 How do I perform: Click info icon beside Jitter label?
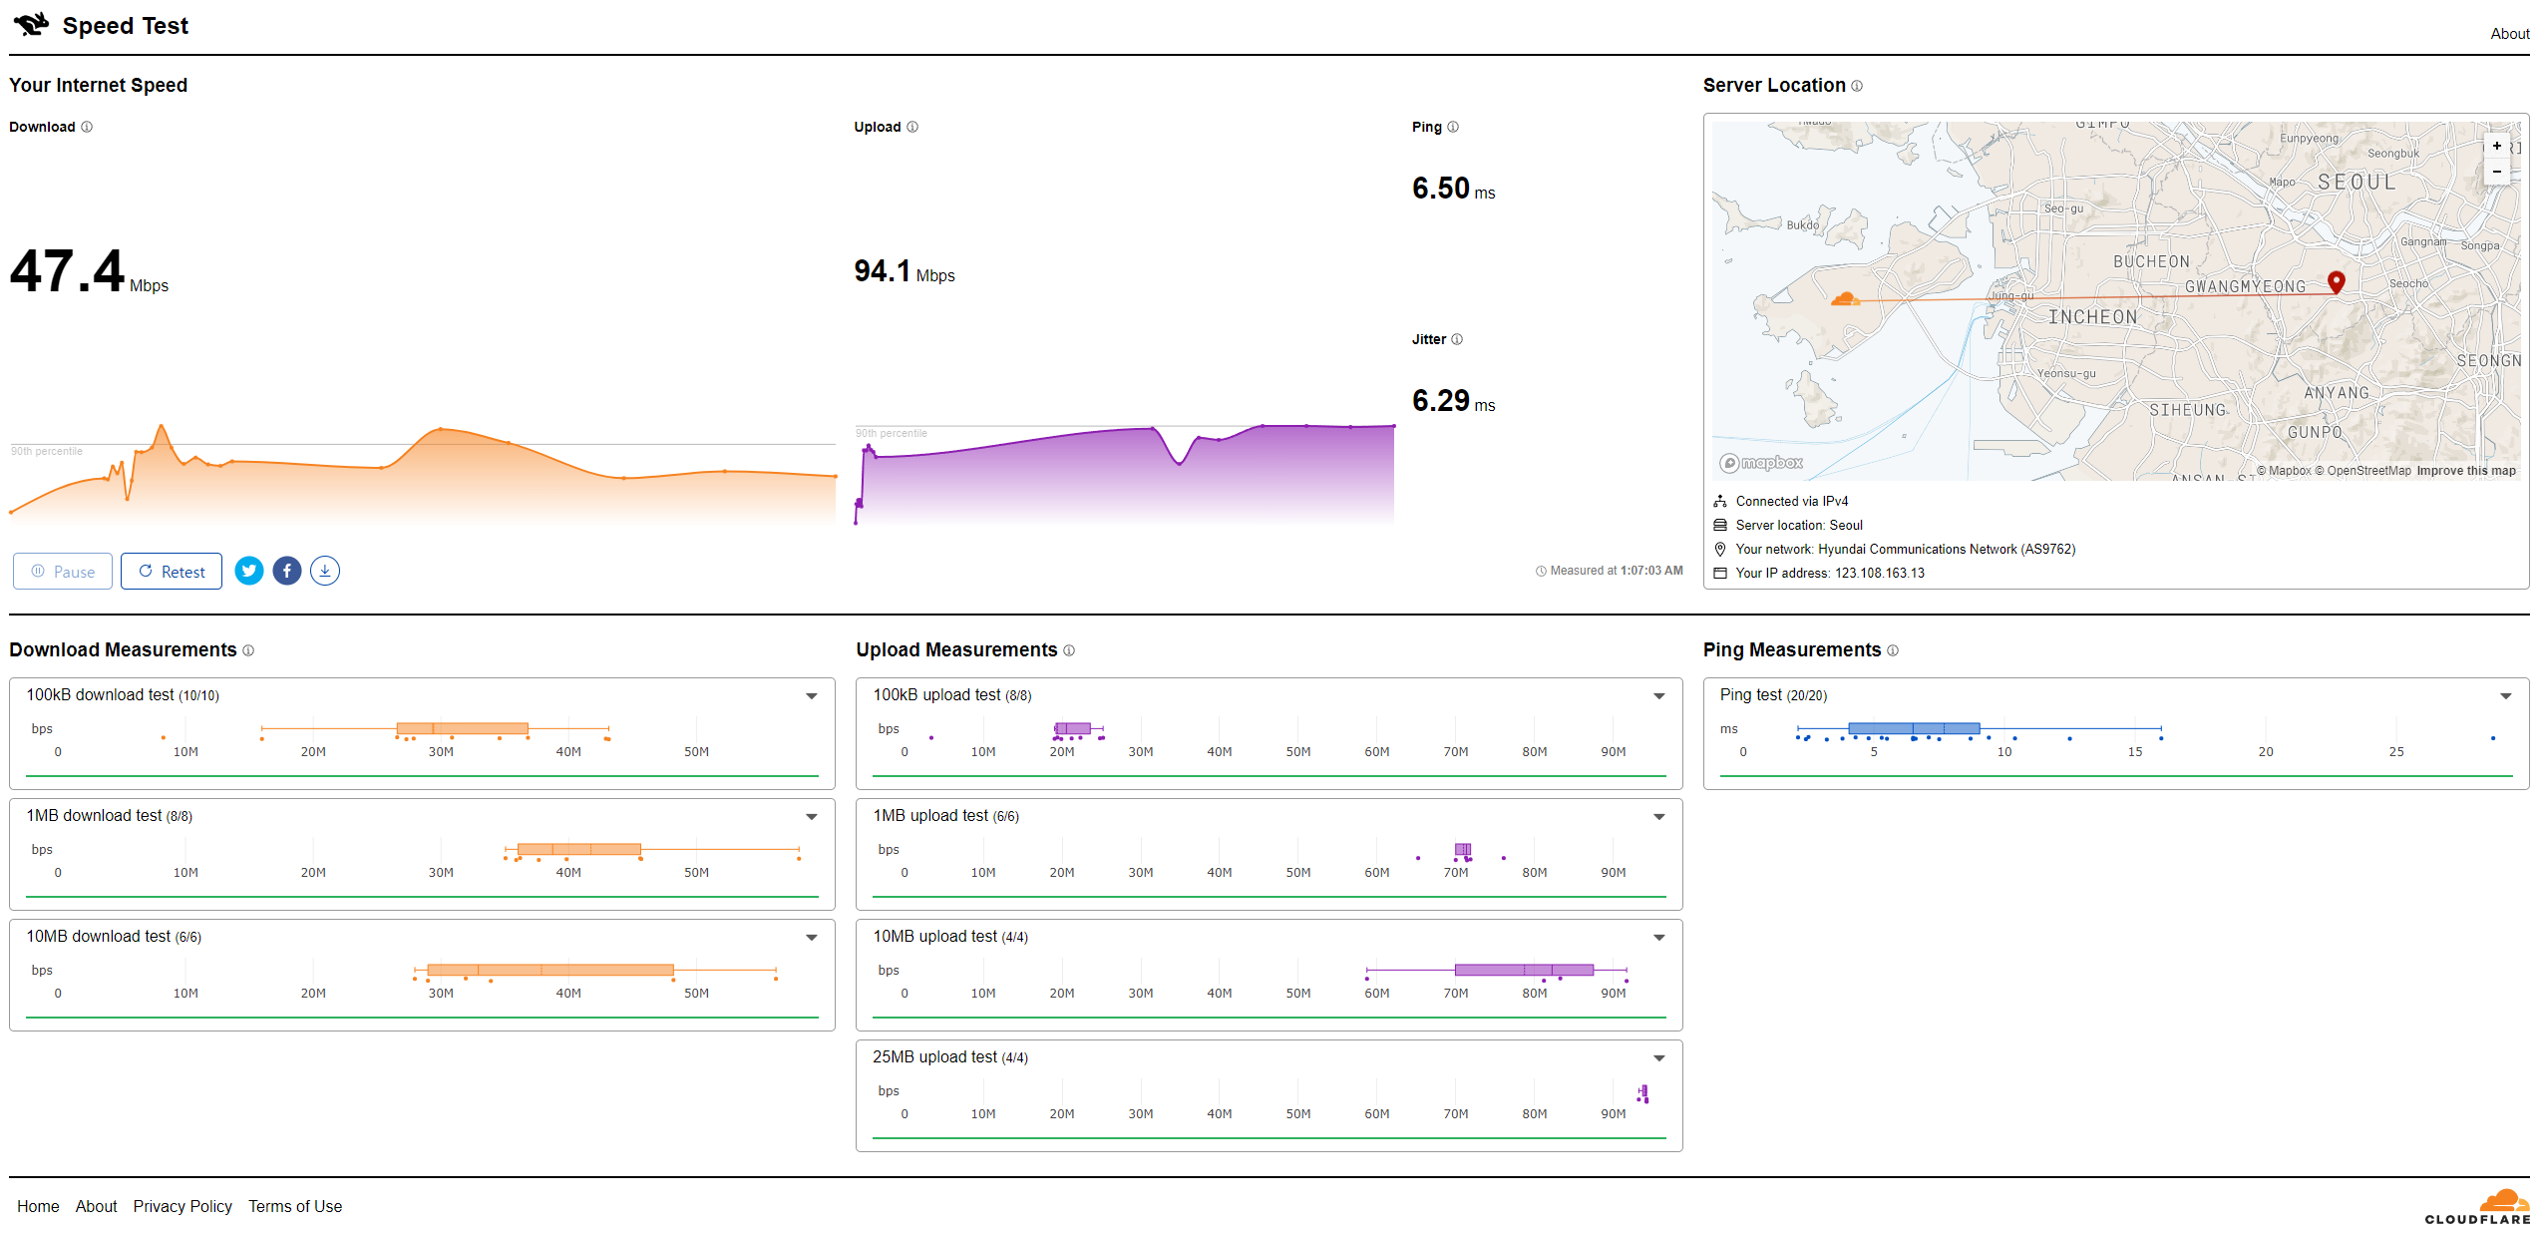point(1457,339)
